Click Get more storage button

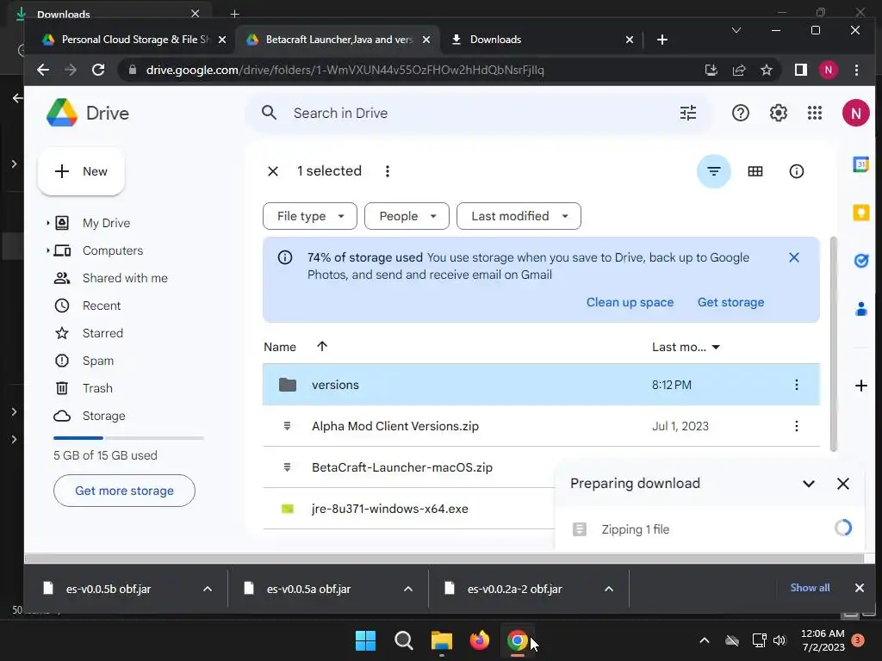(x=124, y=491)
